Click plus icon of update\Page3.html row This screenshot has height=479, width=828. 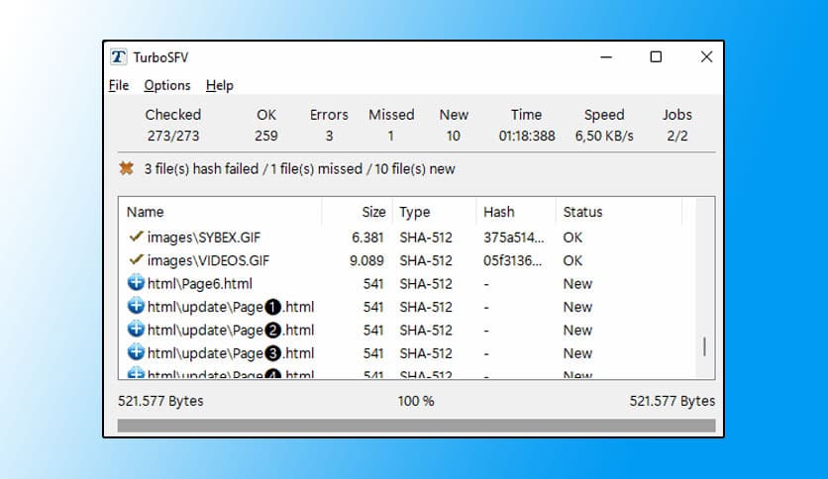[136, 352]
